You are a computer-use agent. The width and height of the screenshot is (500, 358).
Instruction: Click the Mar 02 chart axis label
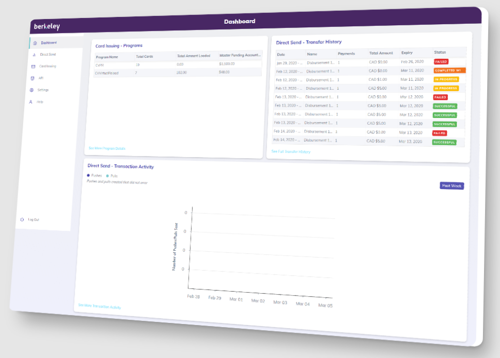pyautogui.click(x=258, y=301)
